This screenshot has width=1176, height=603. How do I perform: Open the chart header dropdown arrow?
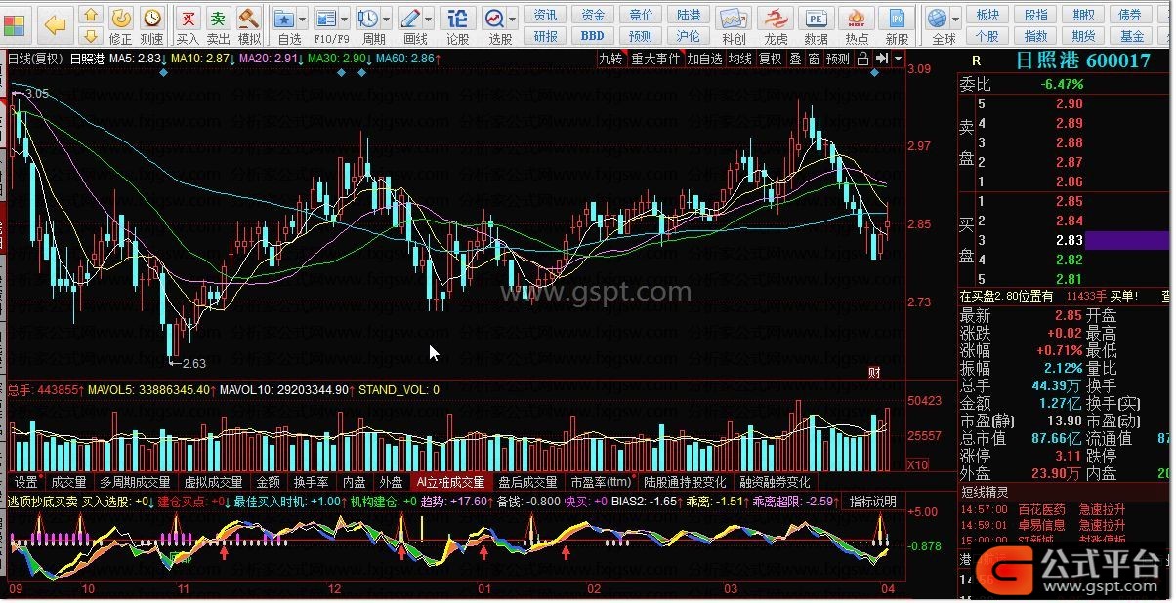[897, 59]
